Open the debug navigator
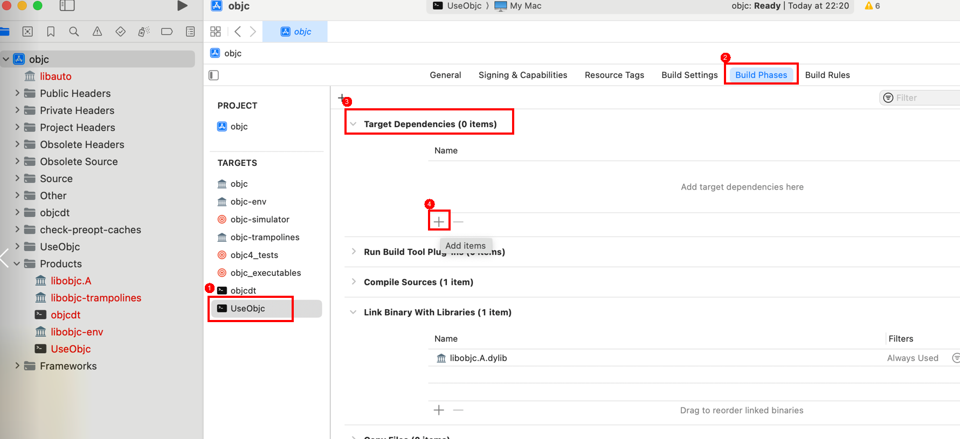The image size is (960, 439). coord(143,32)
